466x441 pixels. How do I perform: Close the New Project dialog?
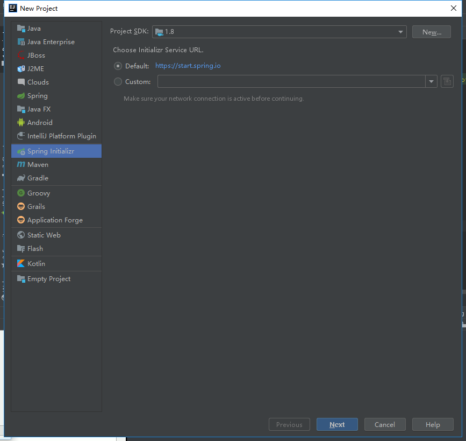[x=454, y=8]
